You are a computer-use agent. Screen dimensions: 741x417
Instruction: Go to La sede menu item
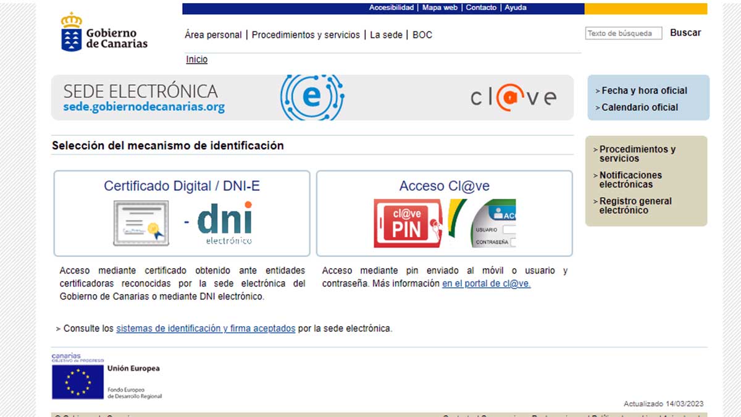pos(386,35)
